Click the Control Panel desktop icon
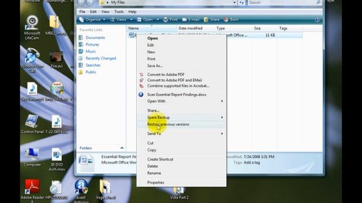 (x=32, y=124)
